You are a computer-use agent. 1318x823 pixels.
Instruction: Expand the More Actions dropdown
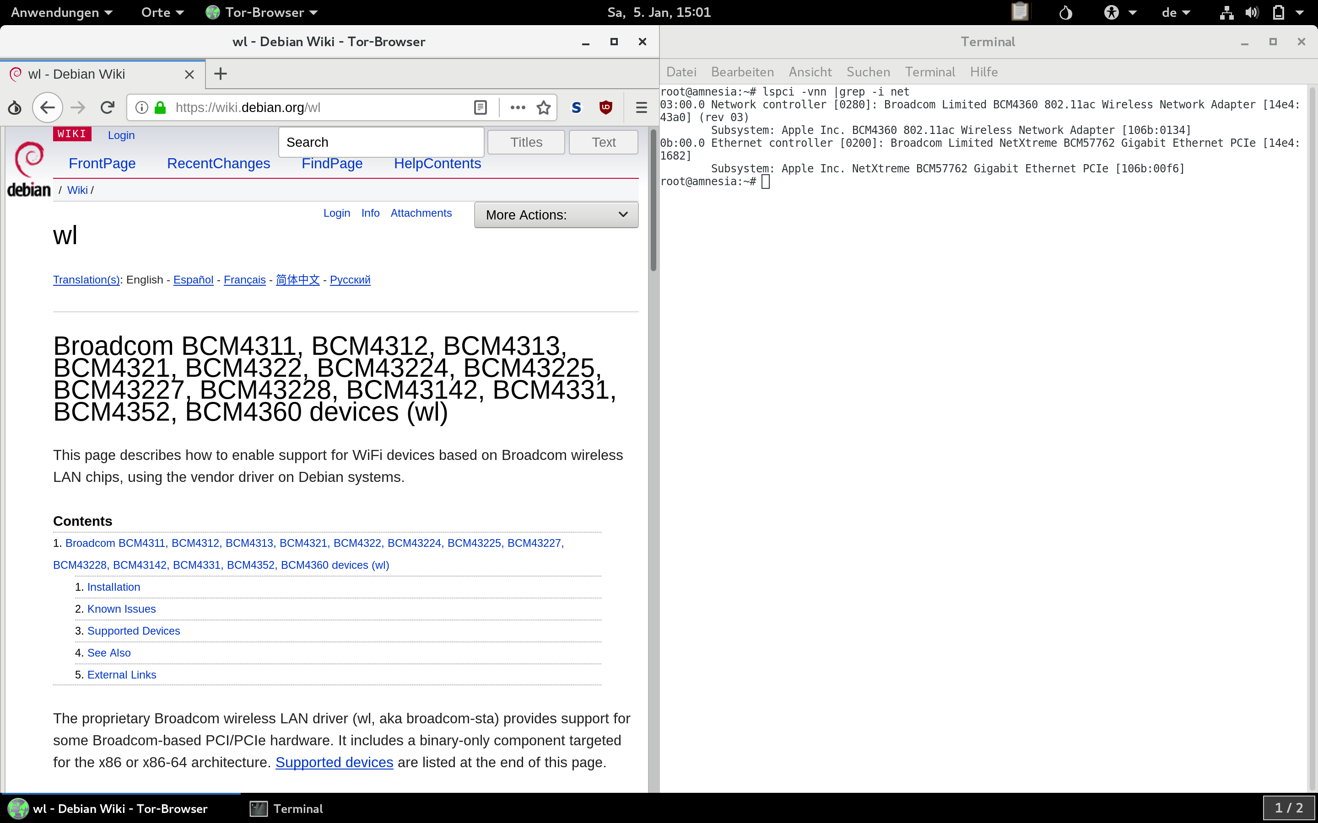[556, 215]
